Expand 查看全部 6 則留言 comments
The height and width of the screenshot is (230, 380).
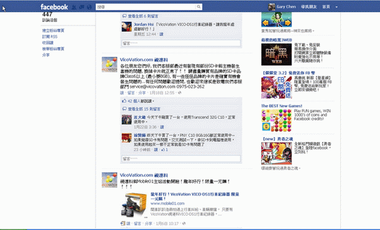pyautogui.click(x=143, y=16)
